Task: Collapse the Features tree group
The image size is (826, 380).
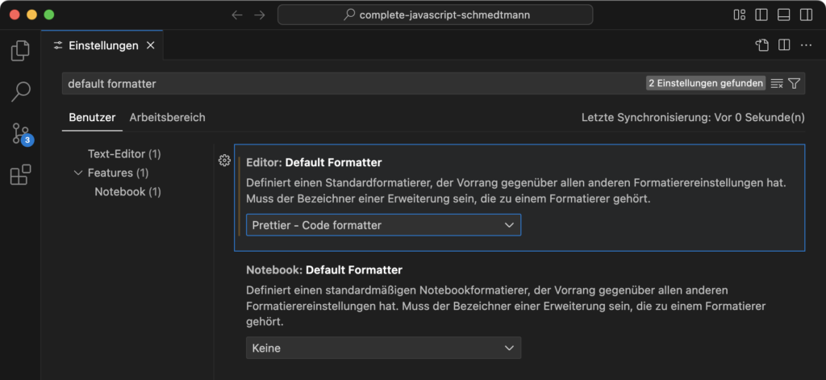Action: pyautogui.click(x=78, y=173)
